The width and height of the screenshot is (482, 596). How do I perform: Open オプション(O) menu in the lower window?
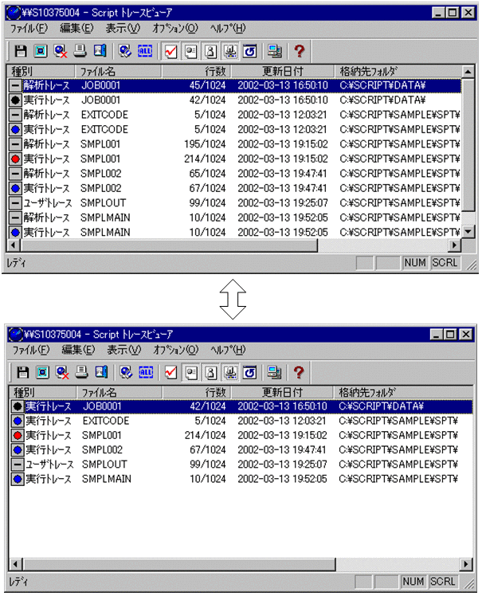174,350
